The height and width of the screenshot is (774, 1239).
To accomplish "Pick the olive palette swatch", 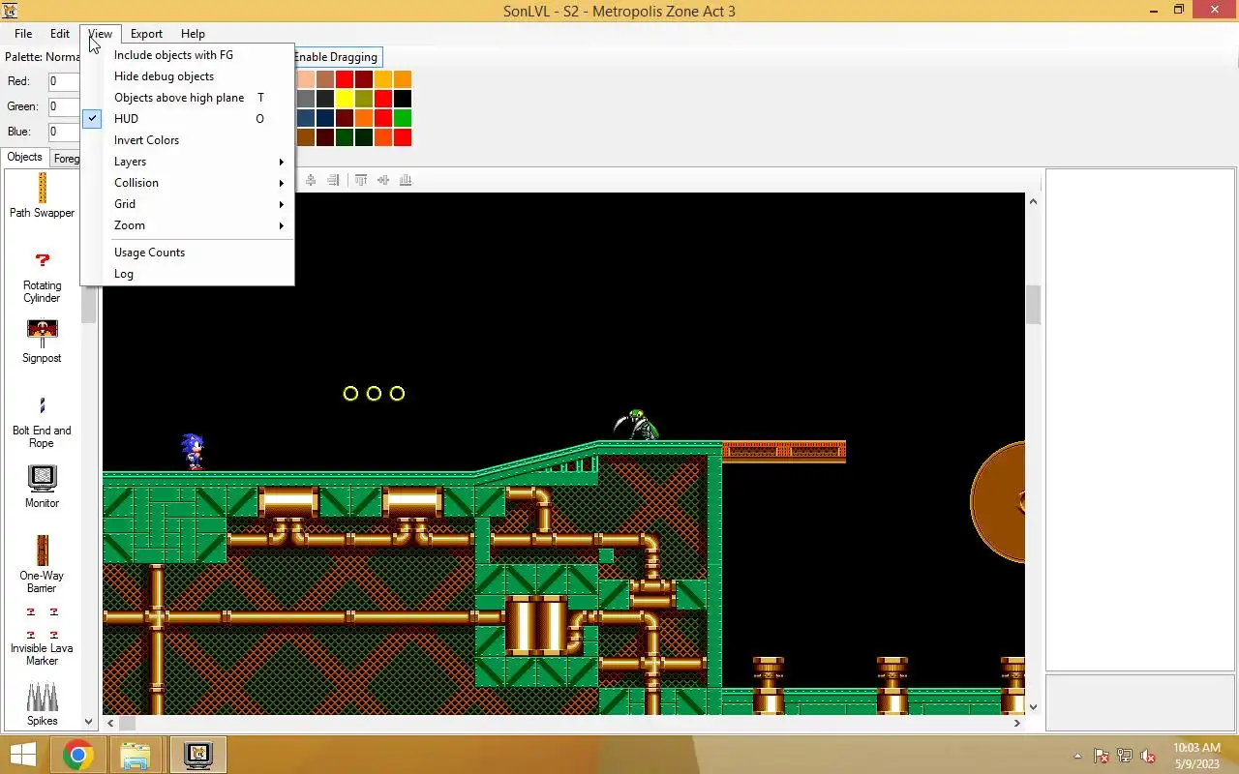I will pyautogui.click(x=364, y=99).
